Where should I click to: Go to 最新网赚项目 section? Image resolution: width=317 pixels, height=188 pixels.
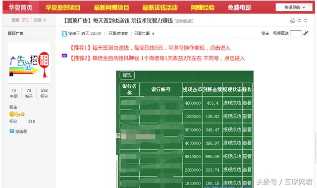(x=111, y=7)
